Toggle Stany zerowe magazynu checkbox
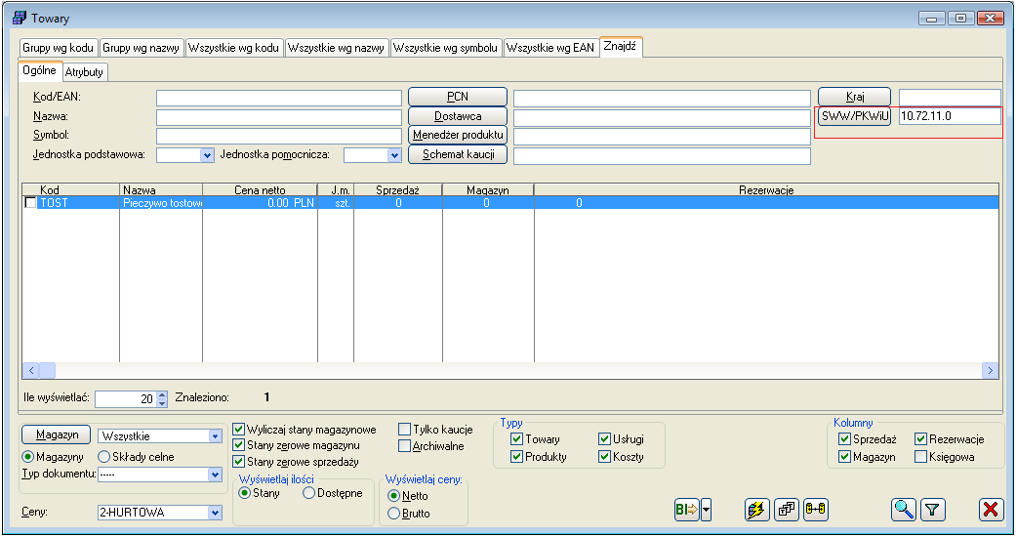This screenshot has height=537, width=1016. pyautogui.click(x=238, y=445)
